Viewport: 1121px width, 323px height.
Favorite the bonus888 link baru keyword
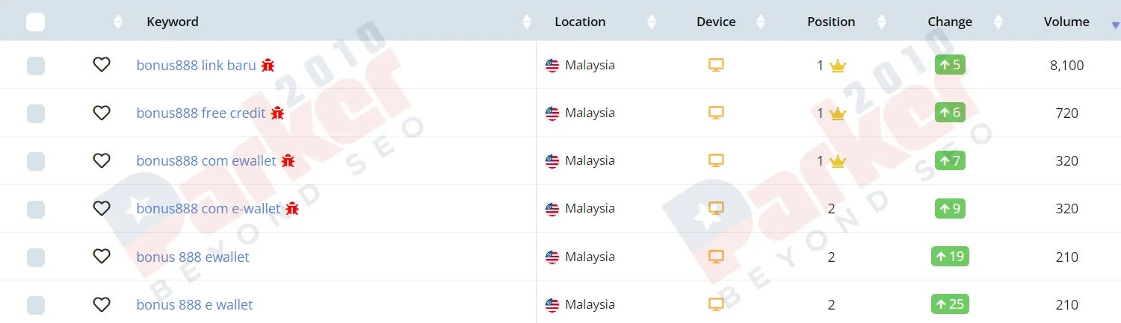[x=102, y=65]
